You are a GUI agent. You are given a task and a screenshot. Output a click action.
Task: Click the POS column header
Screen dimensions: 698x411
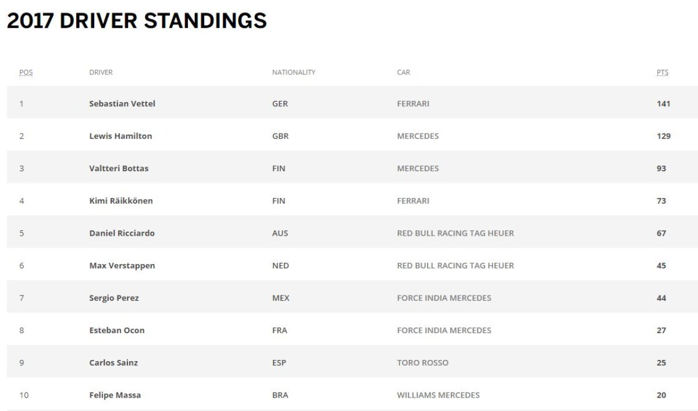(26, 73)
